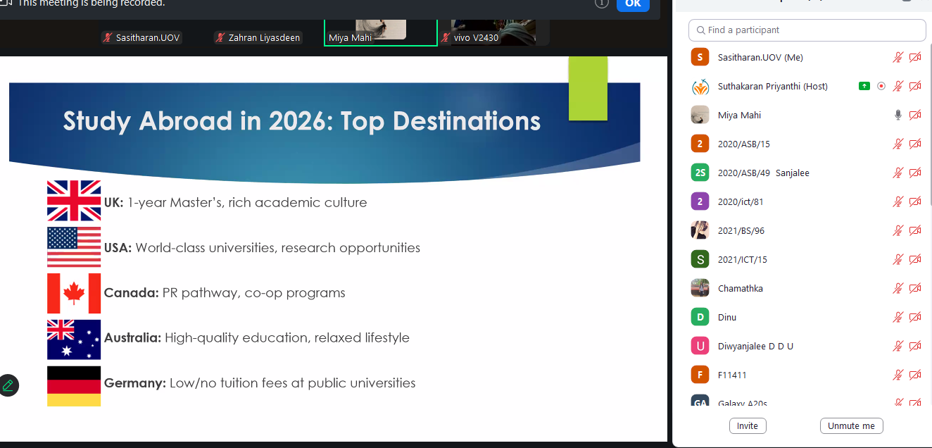Click the green screen-share icon on host row
The width and height of the screenshot is (932, 448).
pyautogui.click(x=864, y=86)
